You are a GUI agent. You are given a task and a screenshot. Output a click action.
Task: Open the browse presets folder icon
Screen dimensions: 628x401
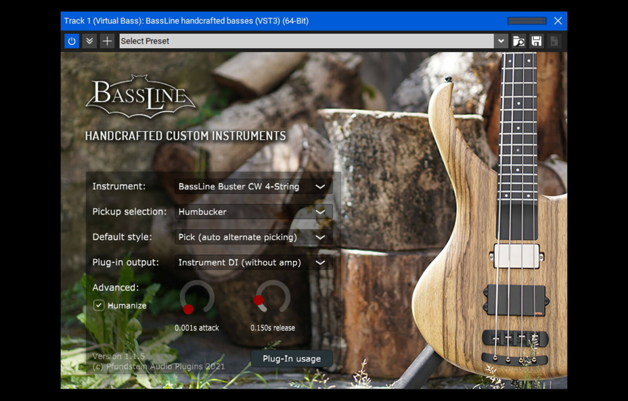coord(518,41)
